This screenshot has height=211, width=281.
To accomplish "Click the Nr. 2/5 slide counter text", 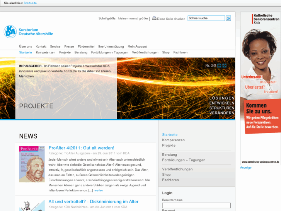I will click(x=211, y=65).
